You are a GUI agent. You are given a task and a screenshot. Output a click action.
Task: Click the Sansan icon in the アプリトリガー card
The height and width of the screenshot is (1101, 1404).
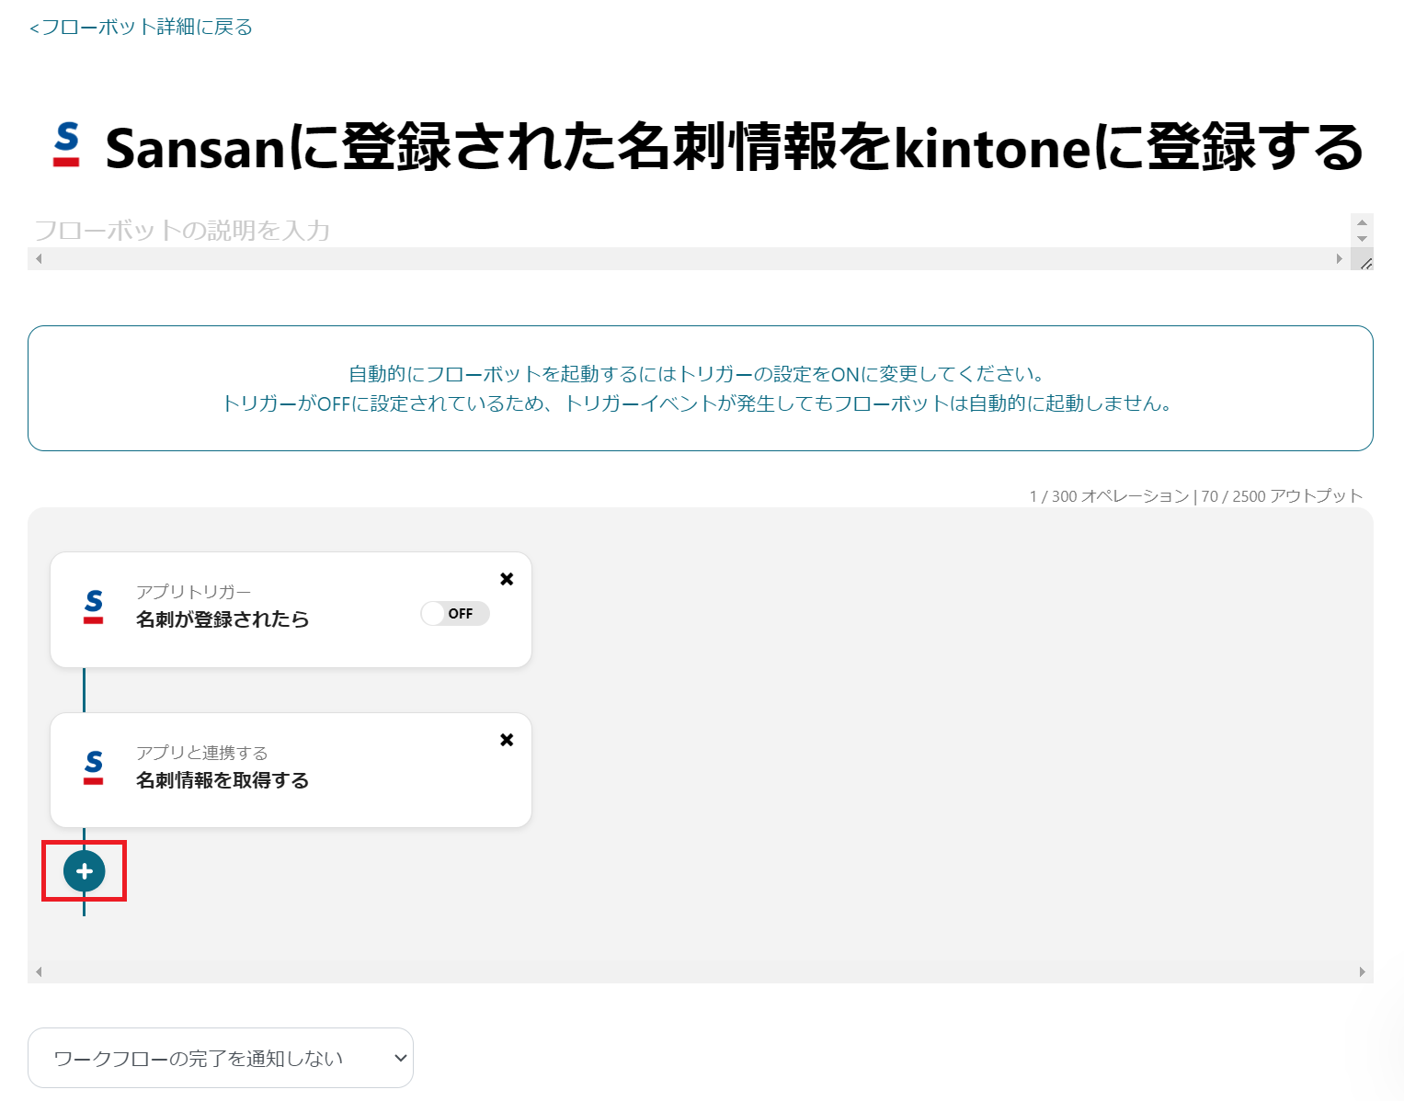click(93, 607)
